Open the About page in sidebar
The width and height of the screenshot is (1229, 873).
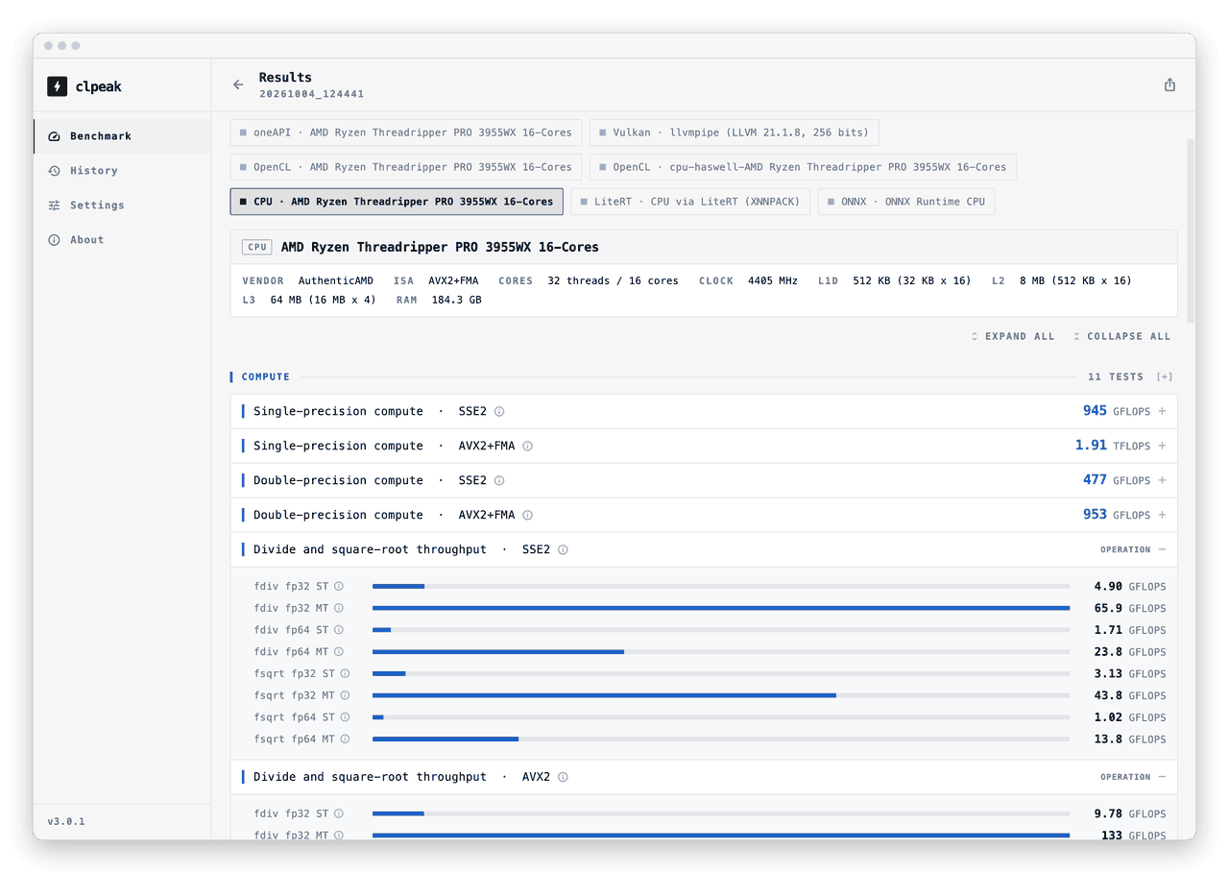tap(122, 240)
